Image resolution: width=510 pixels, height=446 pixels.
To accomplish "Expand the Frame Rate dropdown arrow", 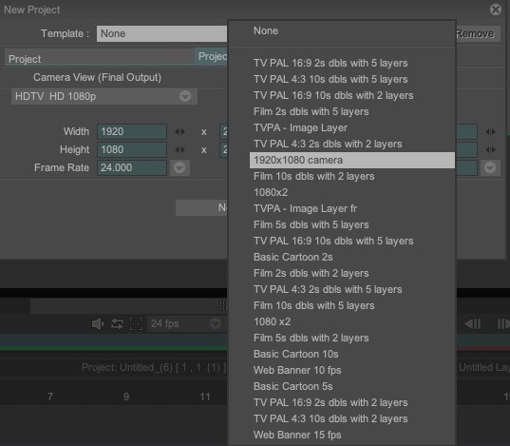I will click(179, 167).
